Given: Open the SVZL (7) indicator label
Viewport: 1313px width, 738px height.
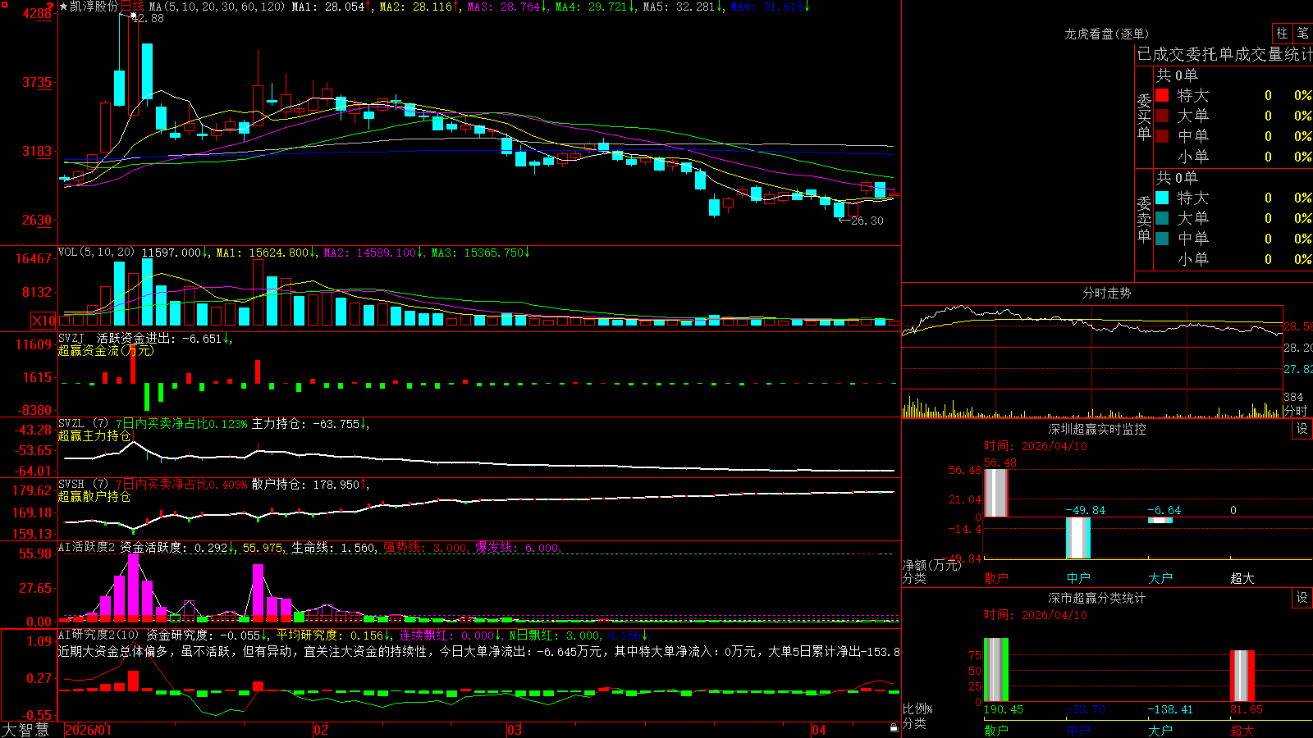Looking at the screenshot, I should coord(83,424).
